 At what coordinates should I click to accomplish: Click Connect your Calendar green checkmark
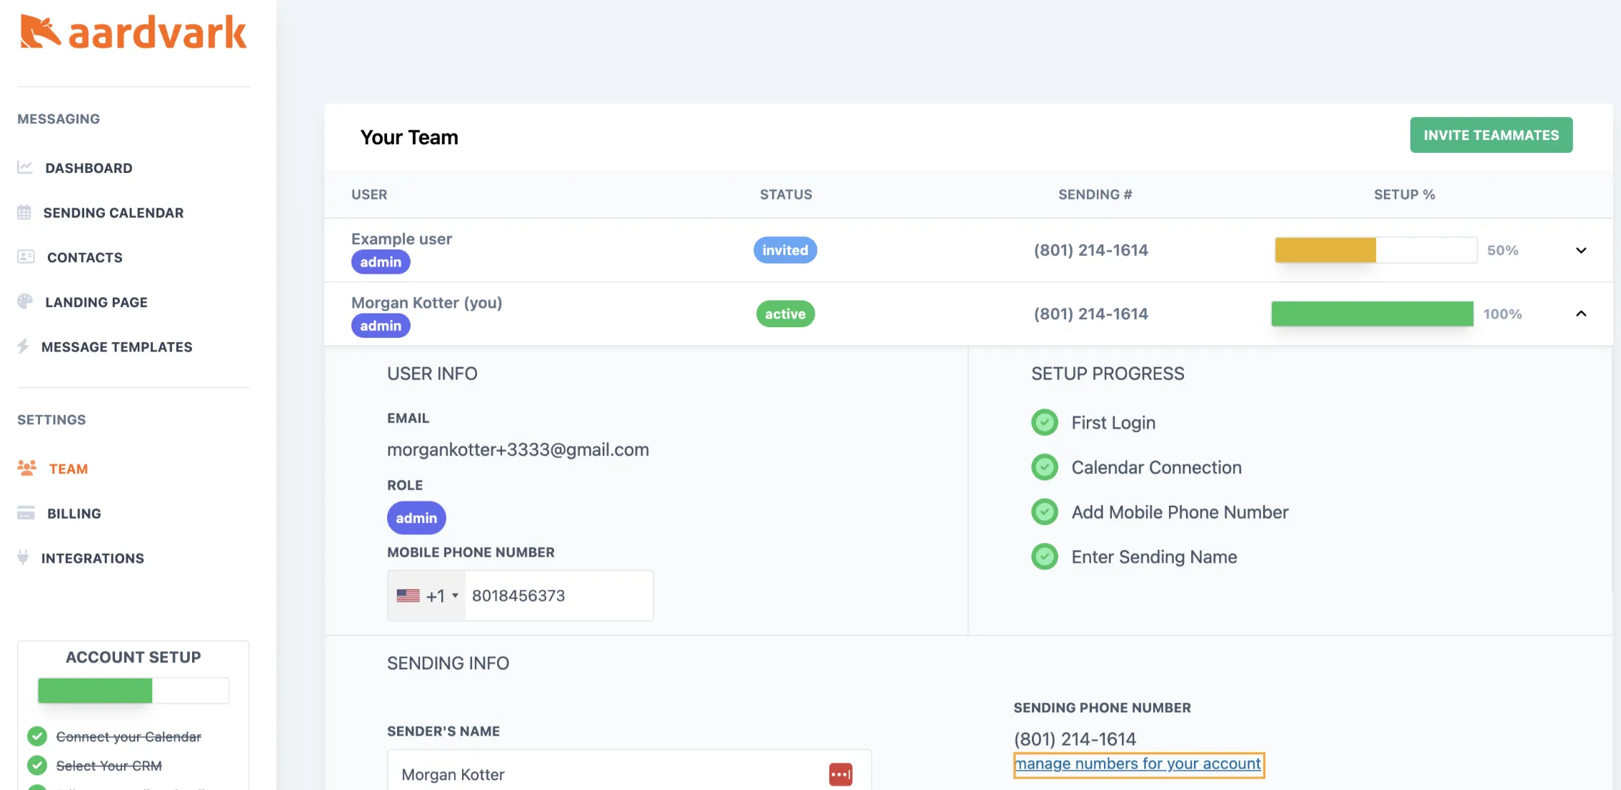point(37,736)
